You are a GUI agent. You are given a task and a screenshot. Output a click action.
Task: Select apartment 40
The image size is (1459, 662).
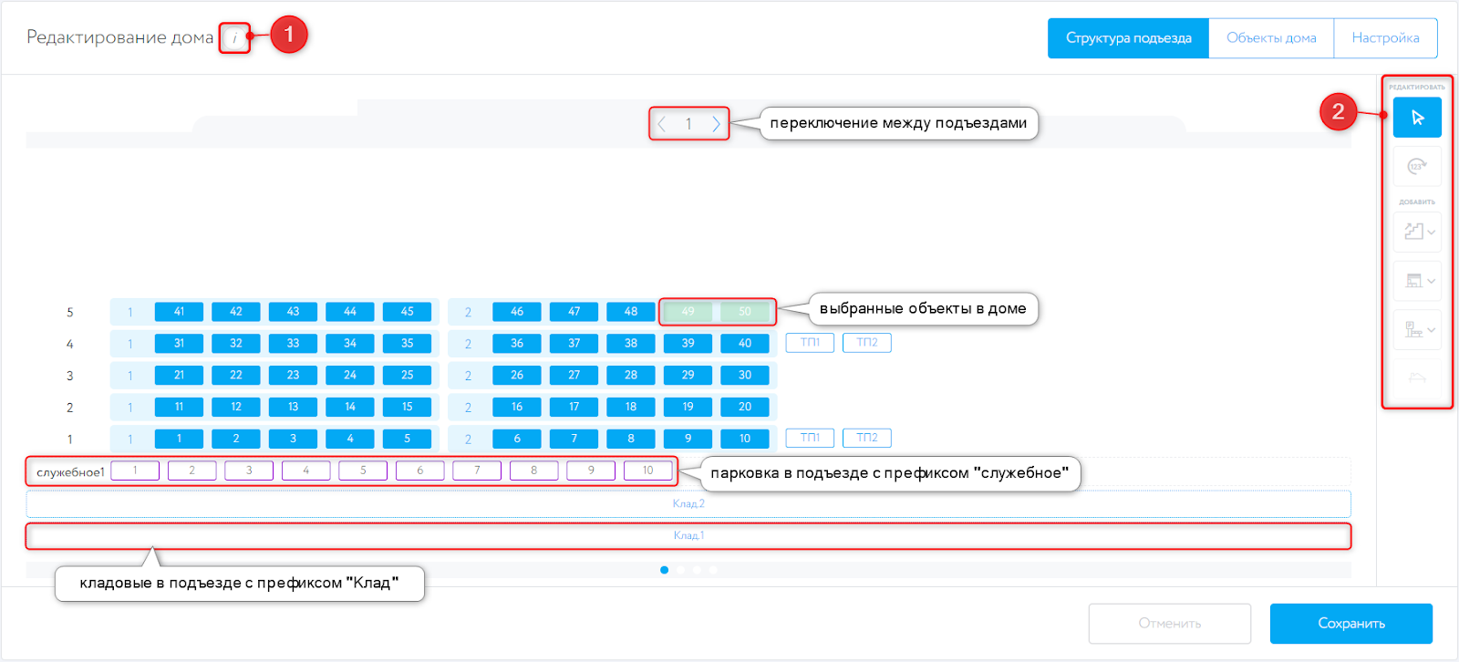click(745, 344)
